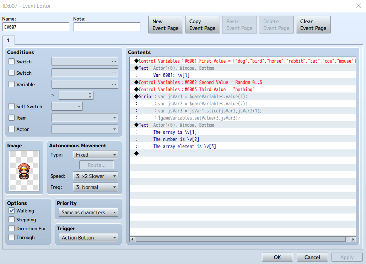366x264 pixels.
Task: Enable the Through option
Action: 11,237
